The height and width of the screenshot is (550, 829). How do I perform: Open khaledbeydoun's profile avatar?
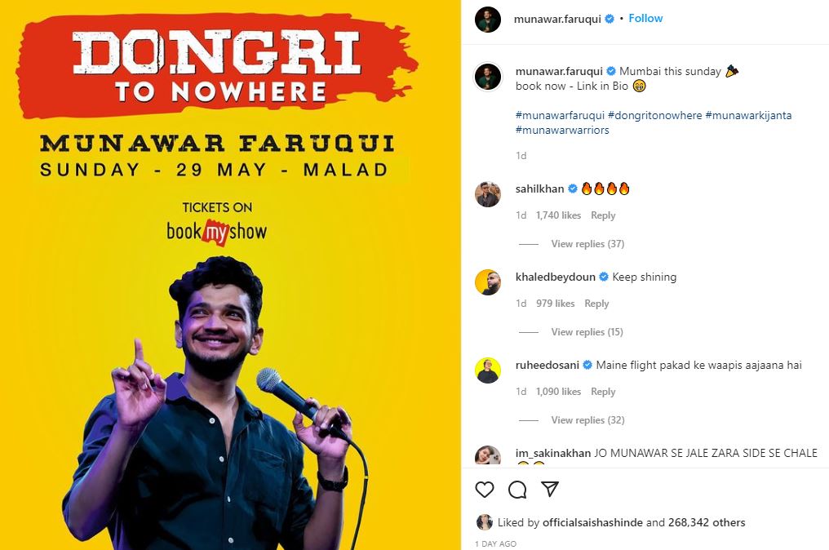(487, 282)
